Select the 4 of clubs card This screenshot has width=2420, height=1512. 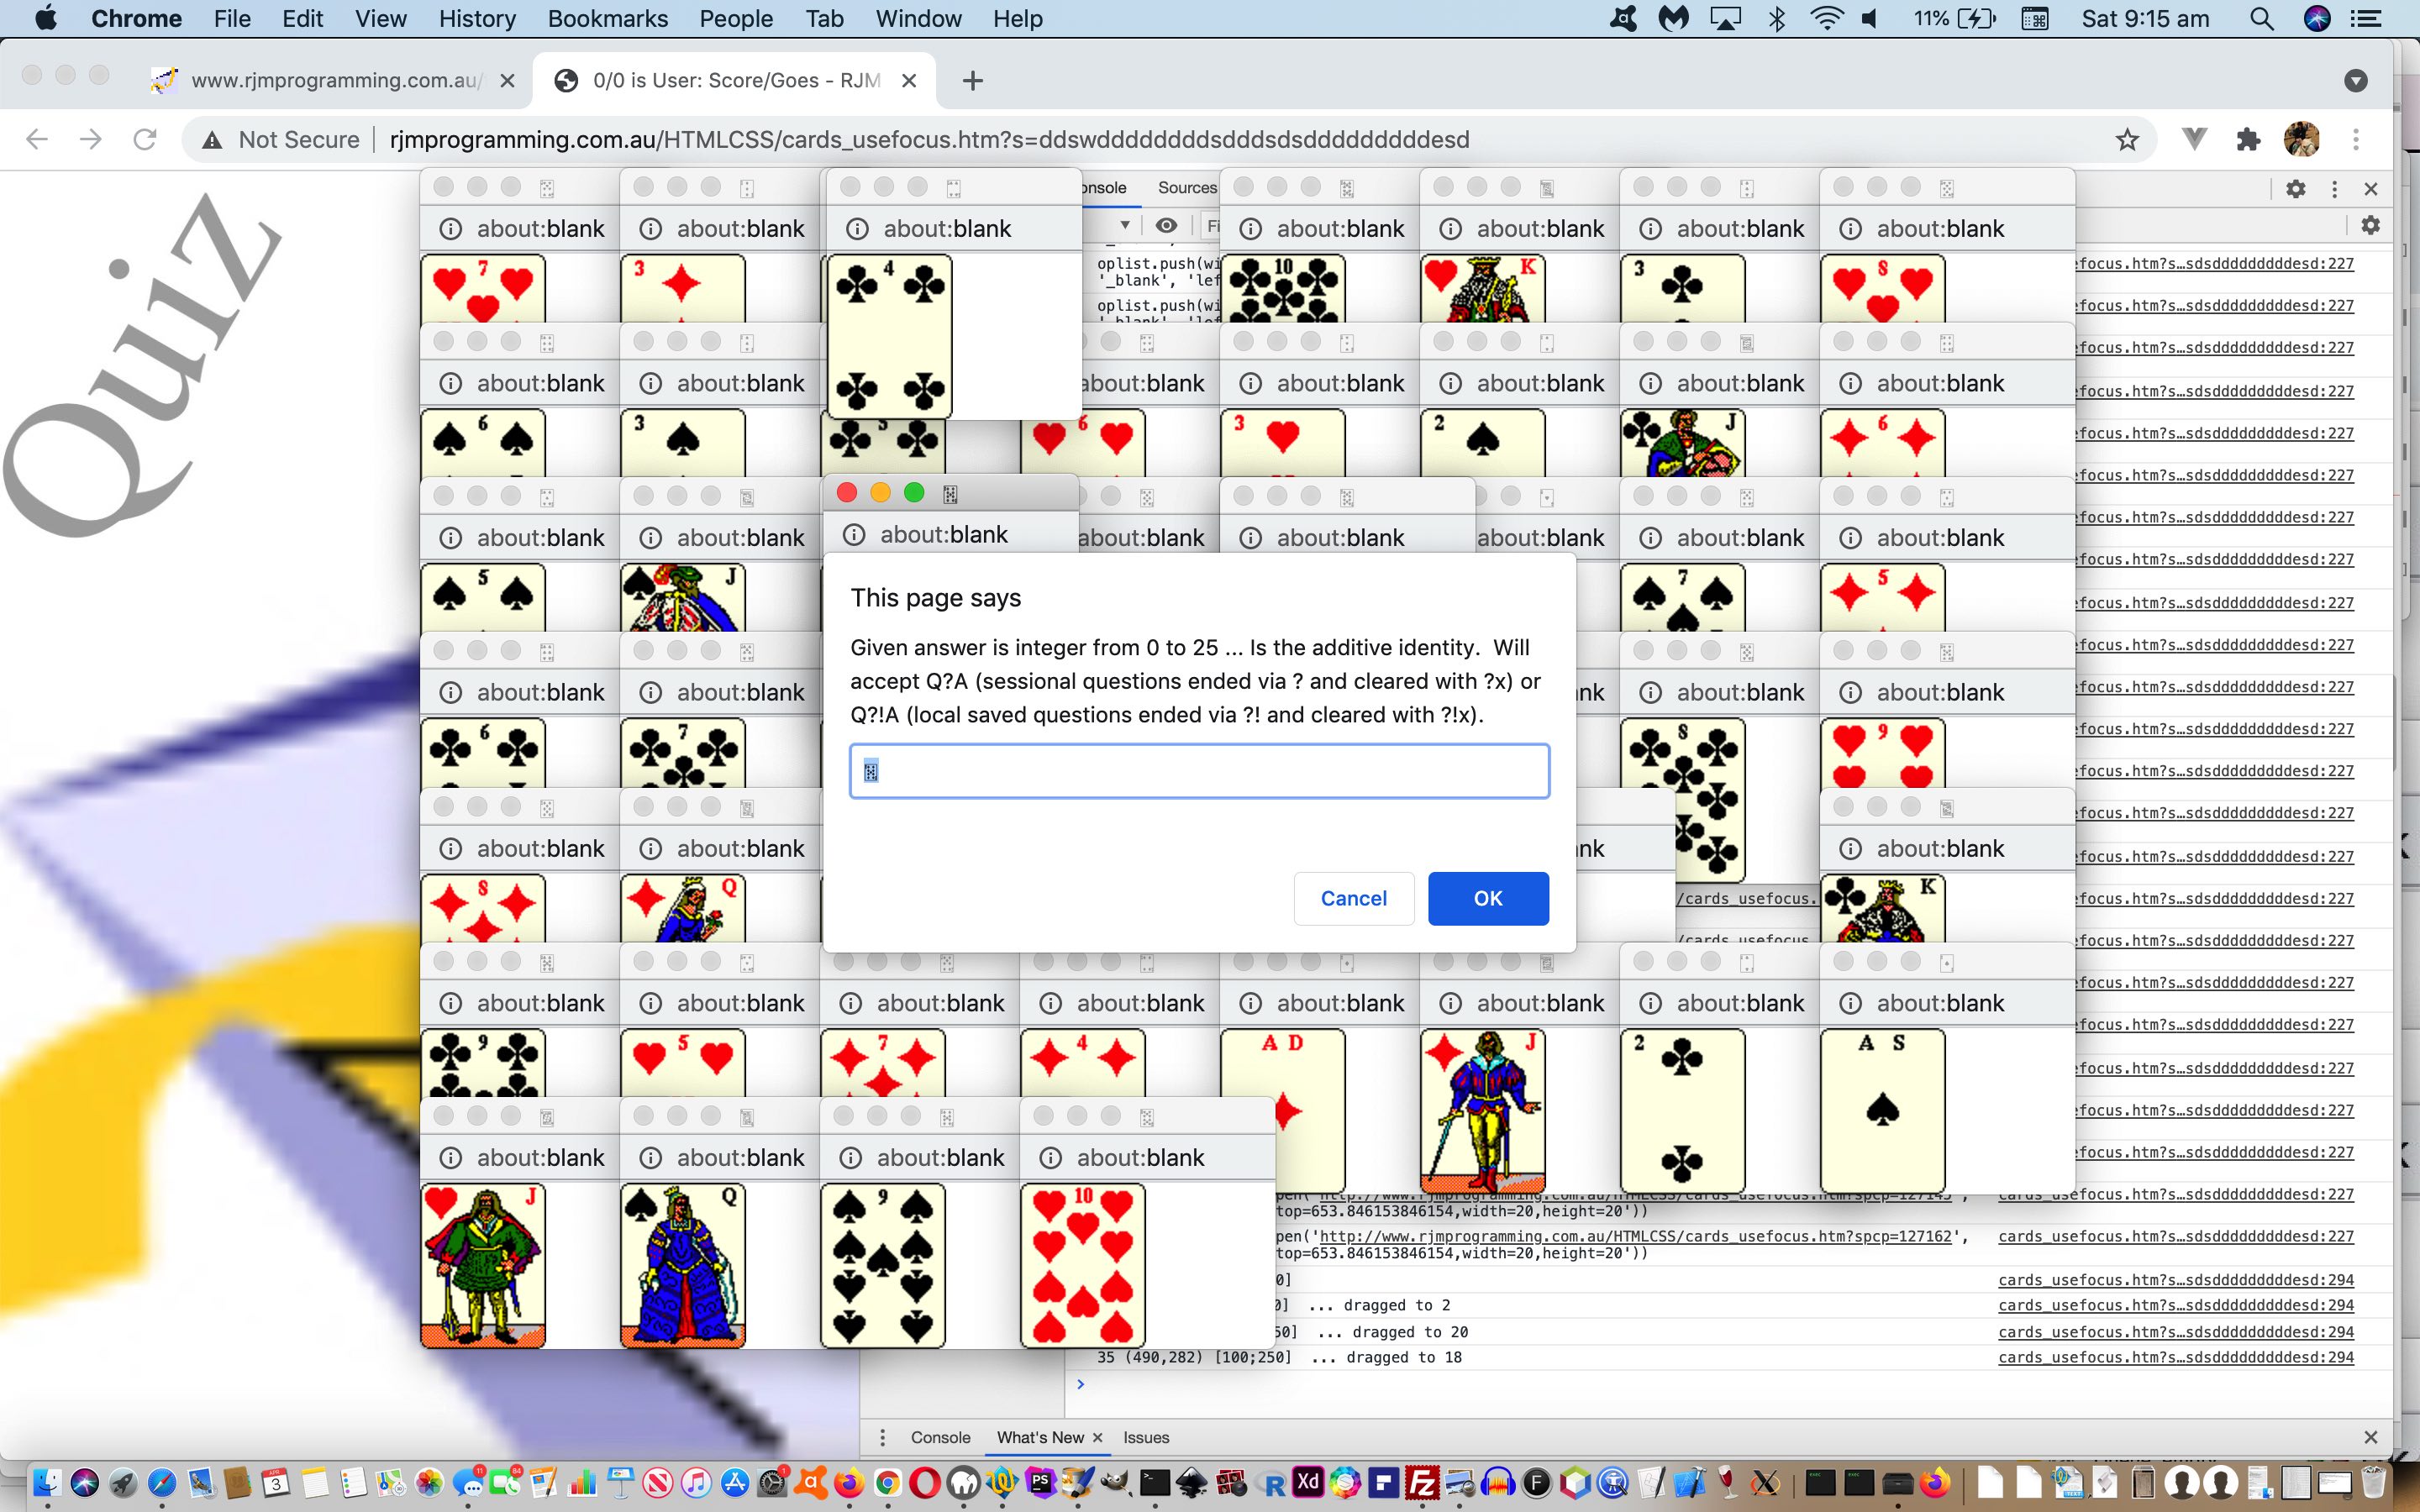pos(890,337)
